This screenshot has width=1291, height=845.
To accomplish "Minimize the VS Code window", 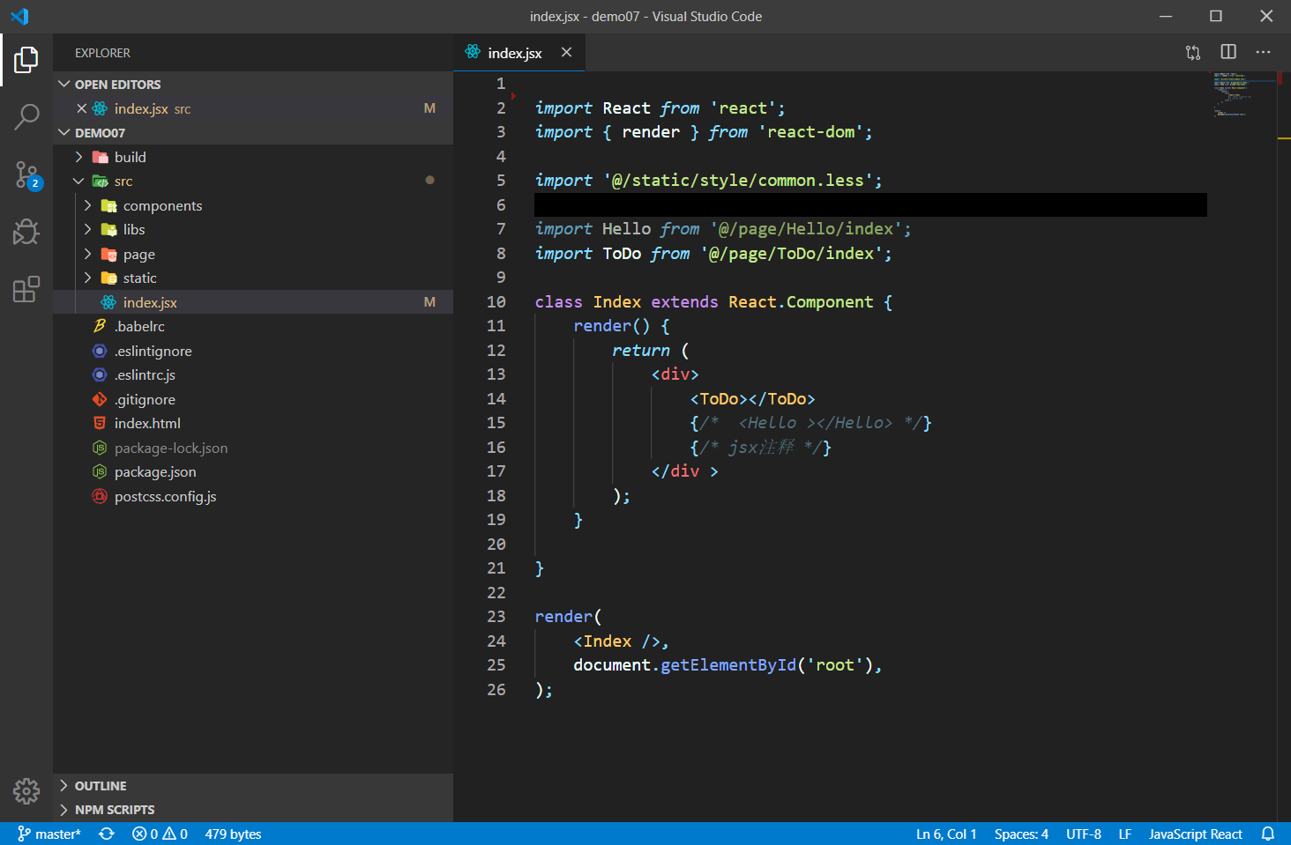I will [x=1166, y=16].
